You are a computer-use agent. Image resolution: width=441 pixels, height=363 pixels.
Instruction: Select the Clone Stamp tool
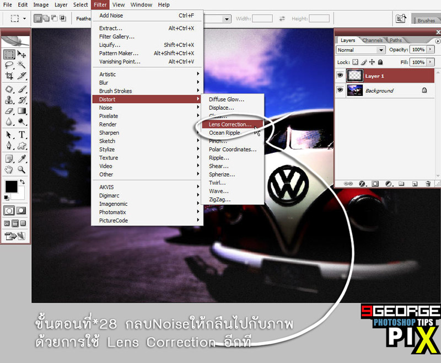[9, 100]
